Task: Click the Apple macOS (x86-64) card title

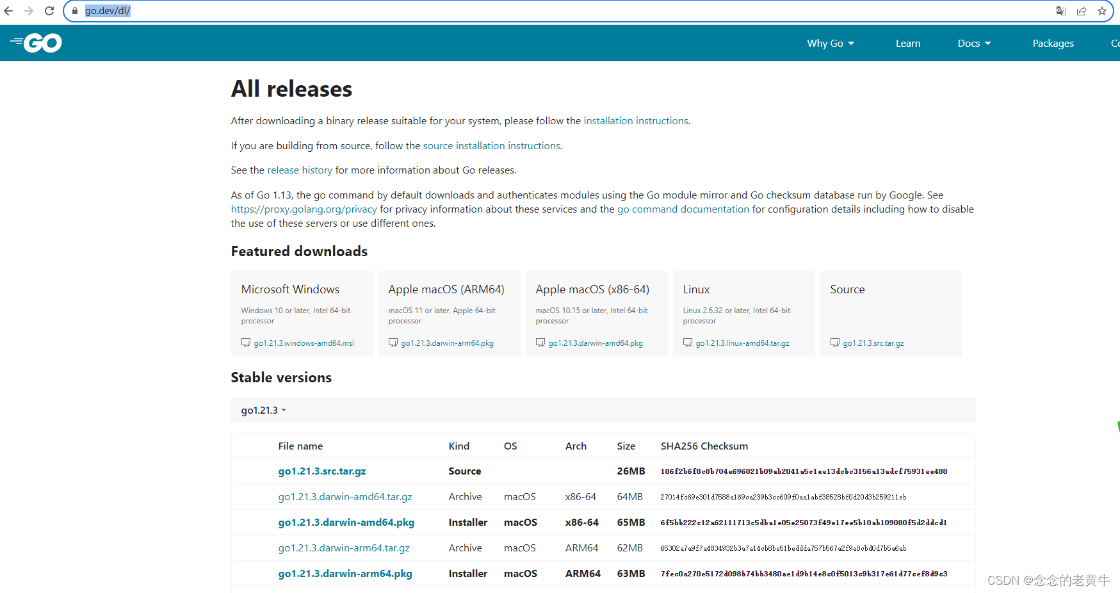Action: click(592, 289)
